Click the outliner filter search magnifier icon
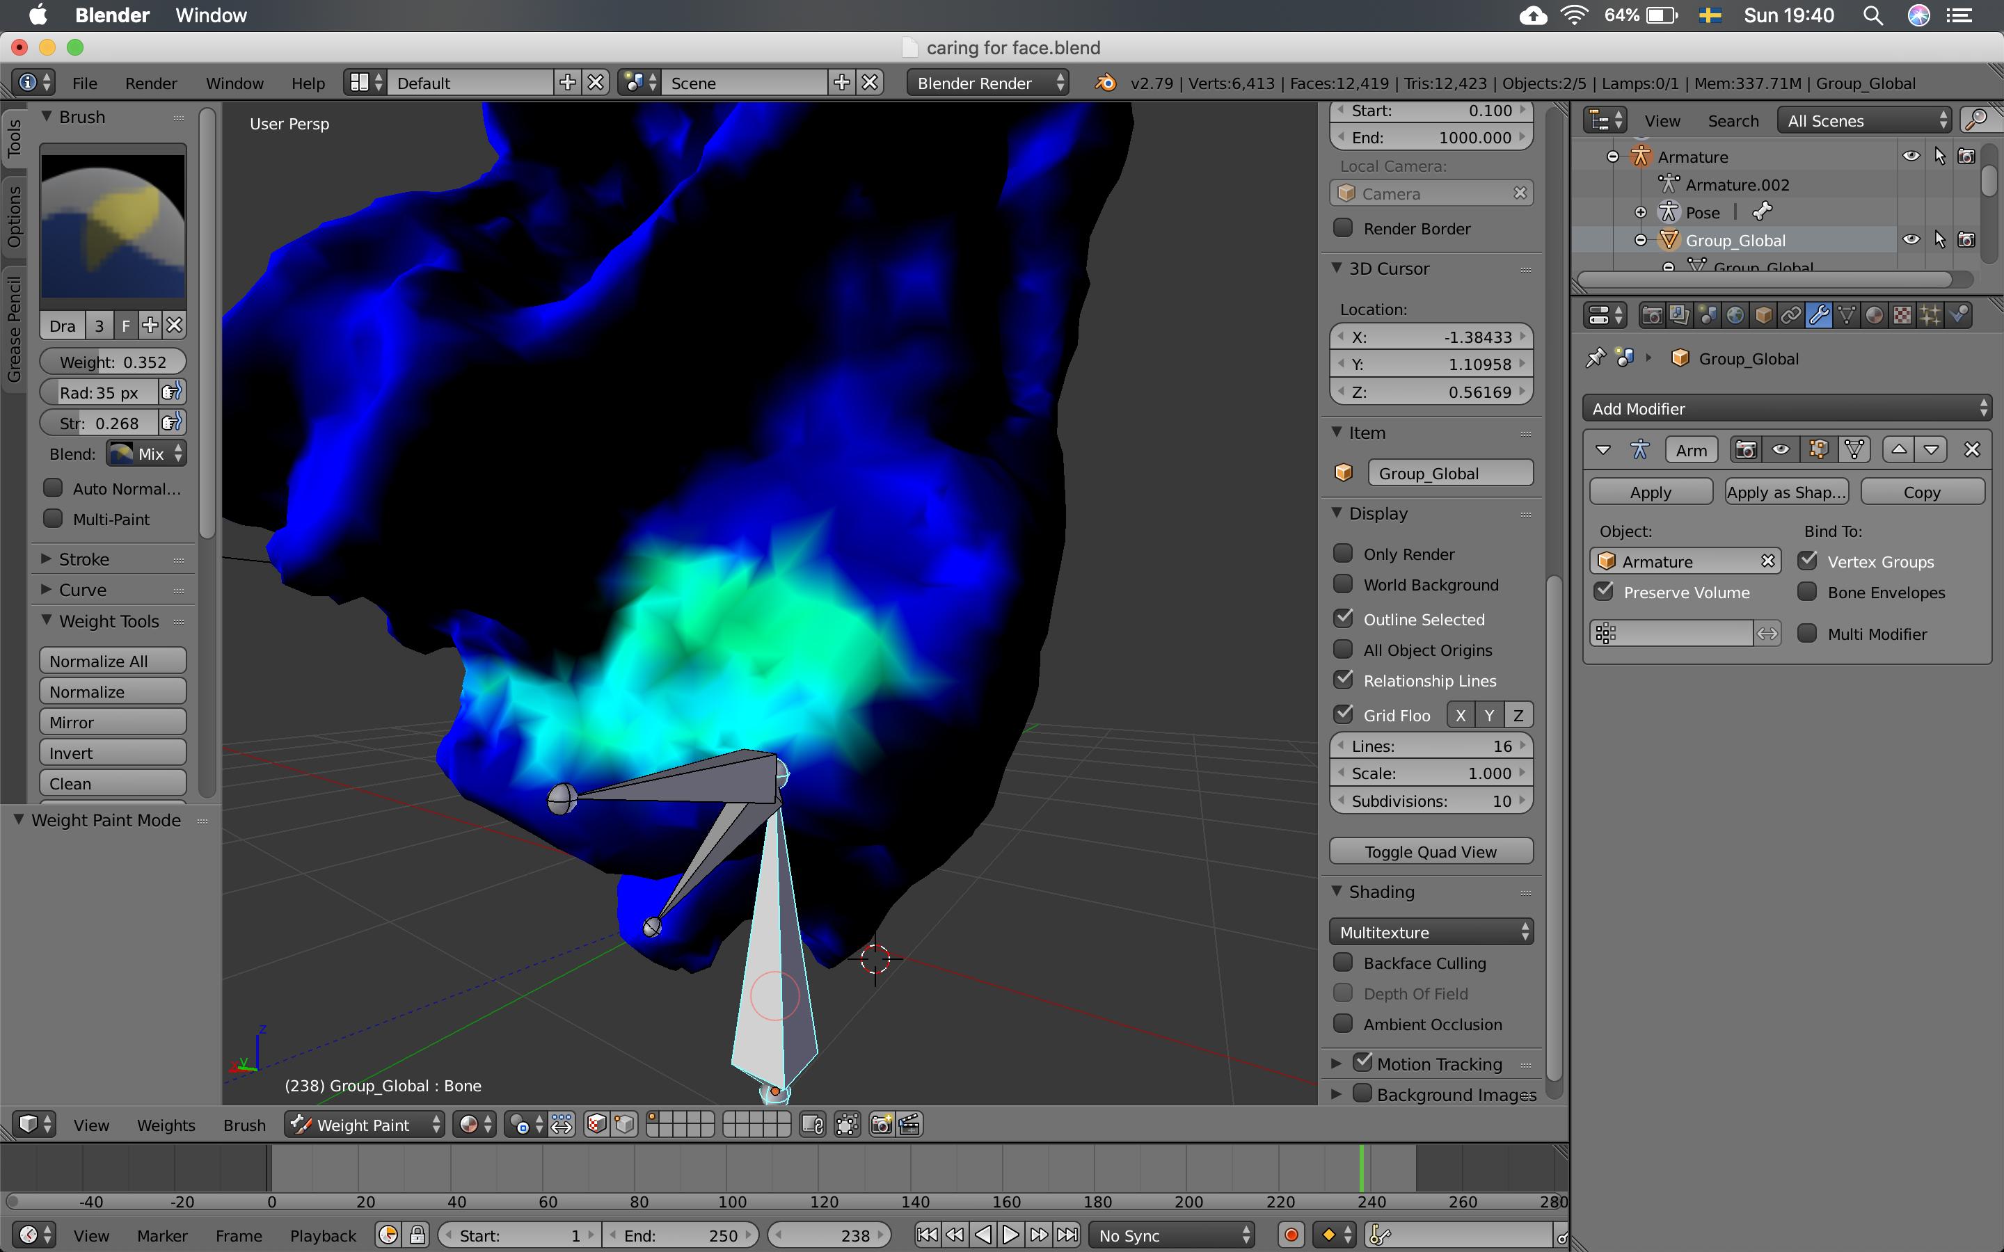This screenshot has height=1252, width=2004. click(x=1978, y=120)
